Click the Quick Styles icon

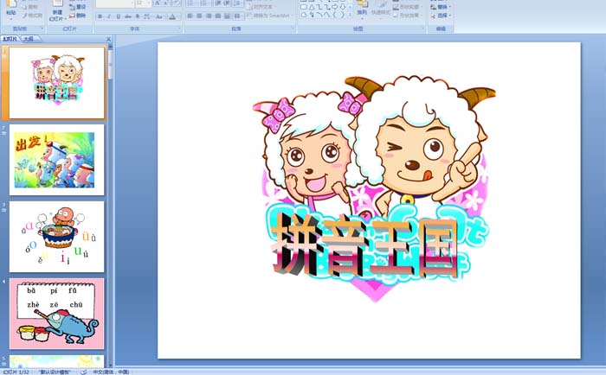click(x=380, y=9)
